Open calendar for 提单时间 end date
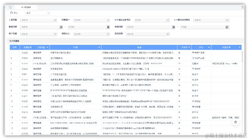The height and width of the screenshot is (140, 249). (108, 27)
